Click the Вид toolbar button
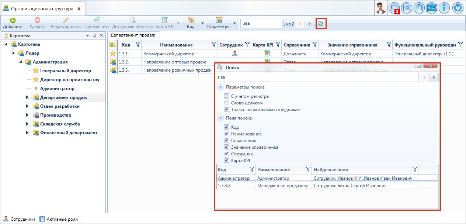The image size is (466, 224). point(191,23)
